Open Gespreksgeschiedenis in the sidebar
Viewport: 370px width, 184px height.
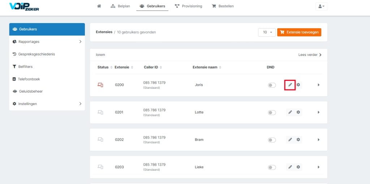click(47, 54)
